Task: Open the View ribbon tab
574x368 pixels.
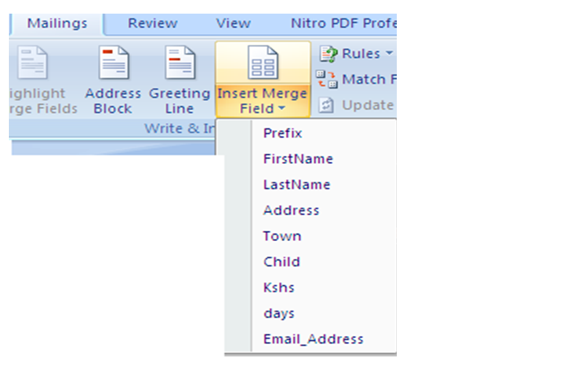Action: pyautogui.click(x=233, y=23)
